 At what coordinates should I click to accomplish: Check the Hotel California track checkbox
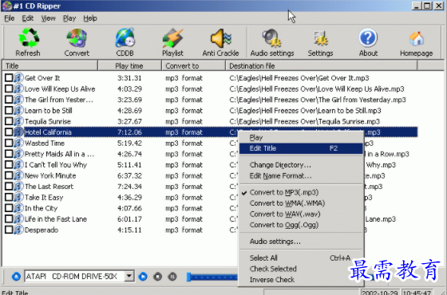9,132
